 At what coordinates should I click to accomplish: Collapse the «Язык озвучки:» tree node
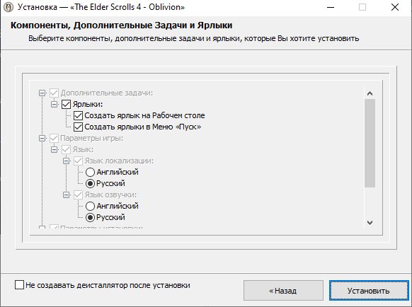tap(67, 195)
